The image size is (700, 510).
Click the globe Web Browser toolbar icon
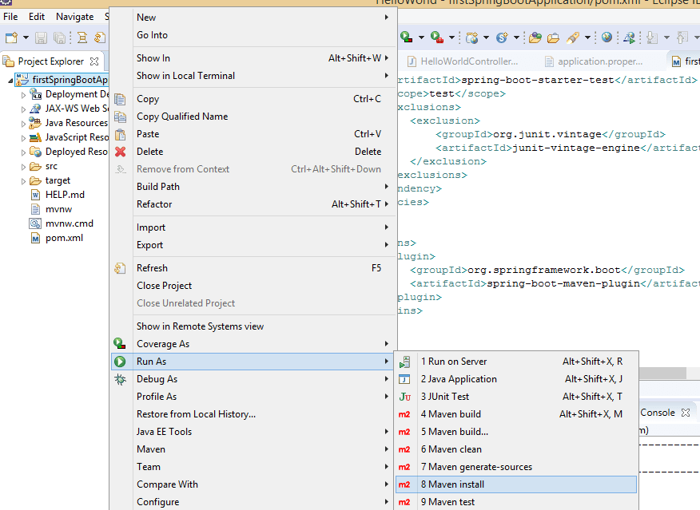607,37
